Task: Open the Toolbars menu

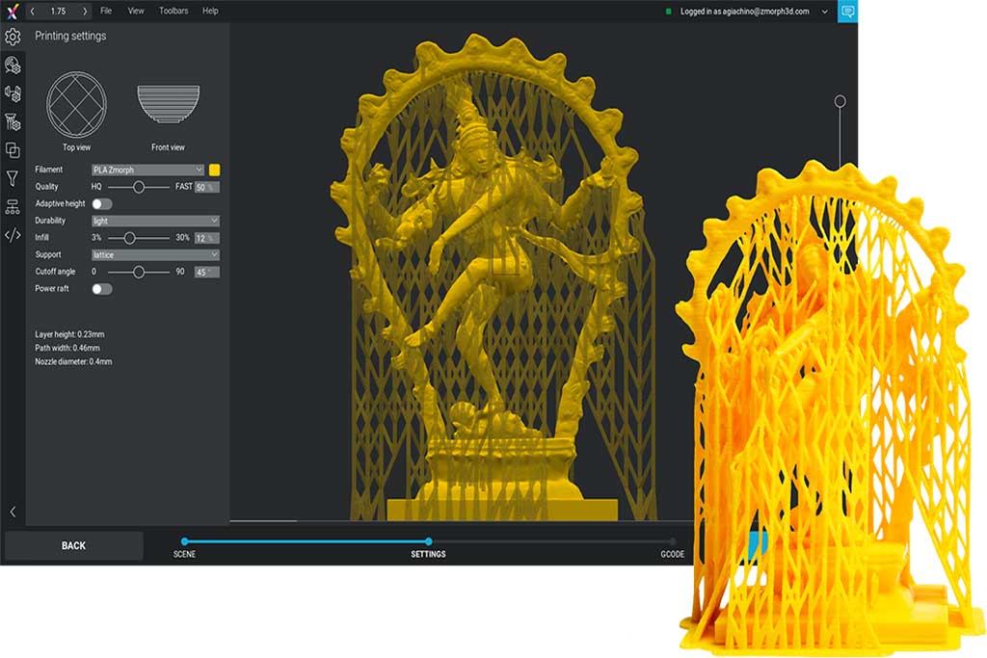Action: coord(173,11)
